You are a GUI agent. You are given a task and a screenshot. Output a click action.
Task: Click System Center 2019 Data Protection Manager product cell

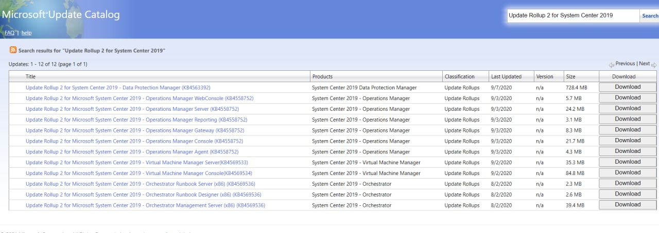click(365, 88)
